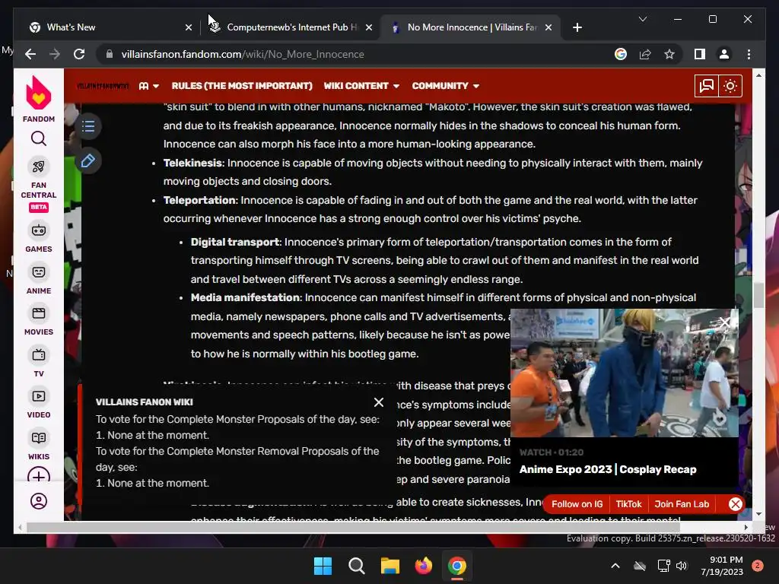Toggle Chrome side panel icon
779x584 pixels.
pyautogui.click(x=700, y=54)
